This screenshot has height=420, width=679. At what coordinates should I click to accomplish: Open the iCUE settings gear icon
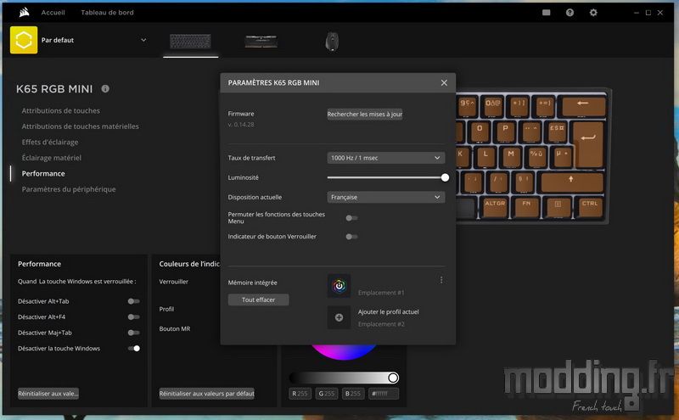pos(593,13)
